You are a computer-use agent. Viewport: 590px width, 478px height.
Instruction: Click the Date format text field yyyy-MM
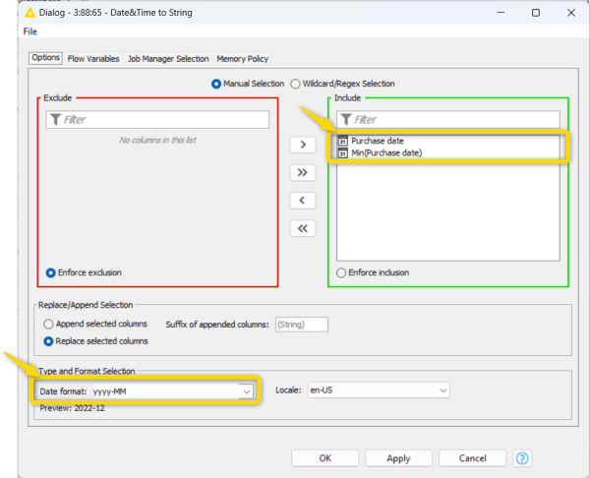(x=166, y=391)
